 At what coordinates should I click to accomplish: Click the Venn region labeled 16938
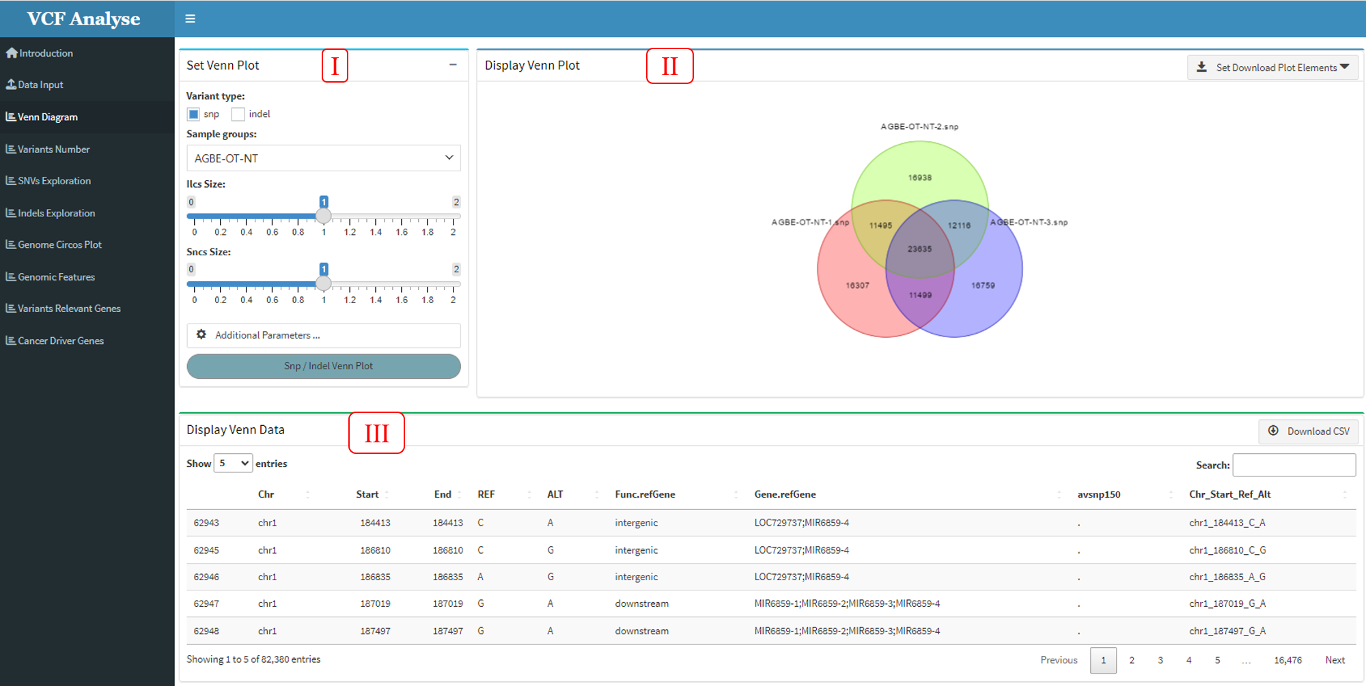pos(919,177)
